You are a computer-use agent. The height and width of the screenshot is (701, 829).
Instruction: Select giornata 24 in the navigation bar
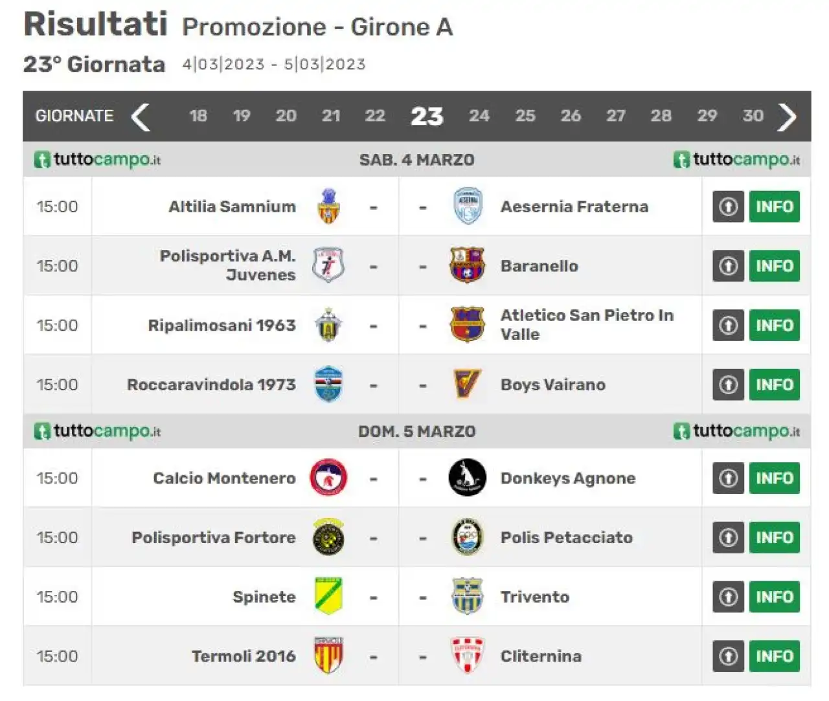[479, 116]
